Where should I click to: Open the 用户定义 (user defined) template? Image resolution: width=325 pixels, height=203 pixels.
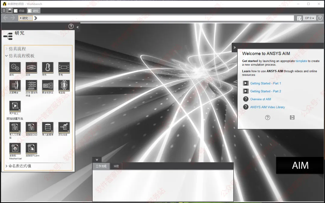15,106
